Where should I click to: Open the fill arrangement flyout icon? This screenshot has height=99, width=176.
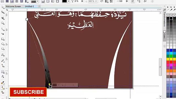point(106,1)
